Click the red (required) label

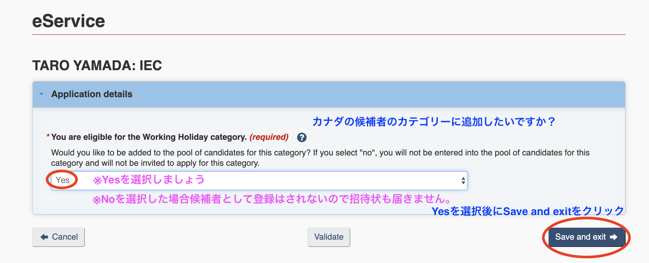tap(269, 137)
